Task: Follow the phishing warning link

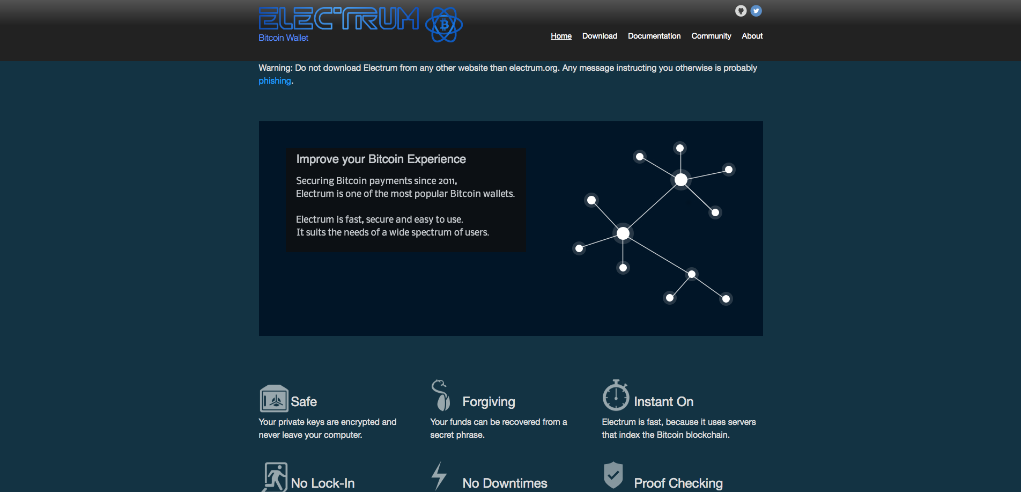Action: 275,81
